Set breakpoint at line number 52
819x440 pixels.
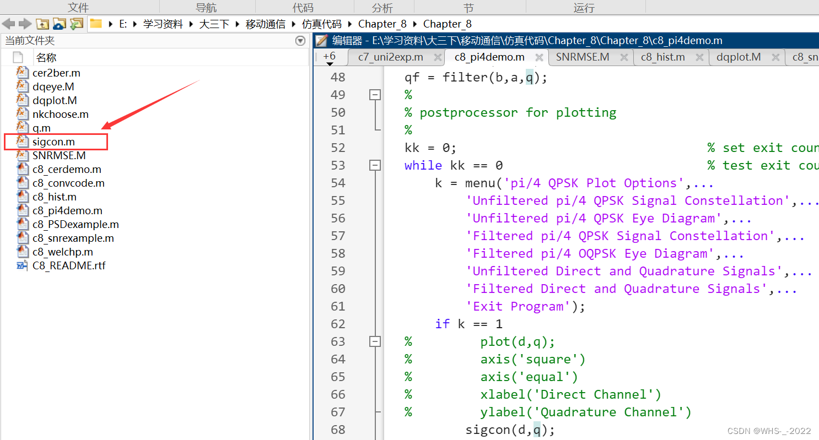point(337,148)
